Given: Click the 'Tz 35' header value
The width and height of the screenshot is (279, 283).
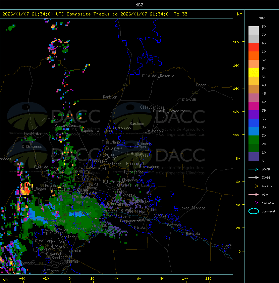Looking at the screenshot, I should click(x=181, y=14).
